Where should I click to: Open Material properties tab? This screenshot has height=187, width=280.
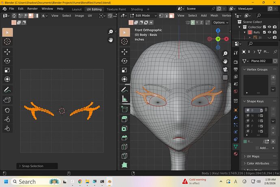[236, 154]
